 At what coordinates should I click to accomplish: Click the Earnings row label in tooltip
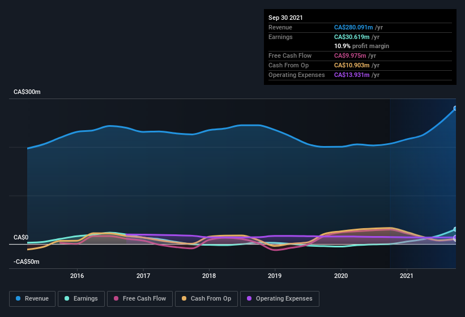tap(280, 37)
